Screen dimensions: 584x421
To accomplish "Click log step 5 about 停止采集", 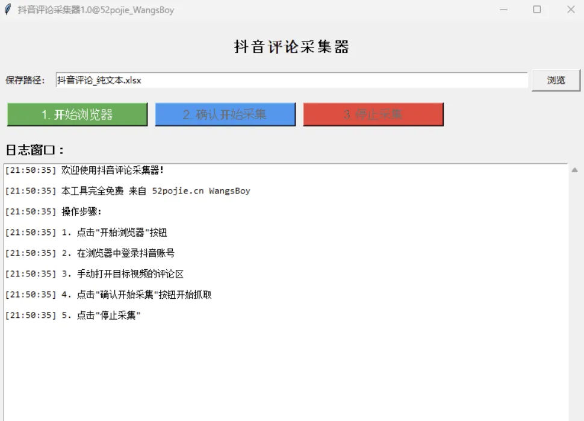I will (73, 316).
